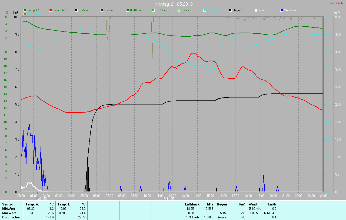Select the total rain value 5.6
The width and height of the screenshot is (346, 220).
243,217
